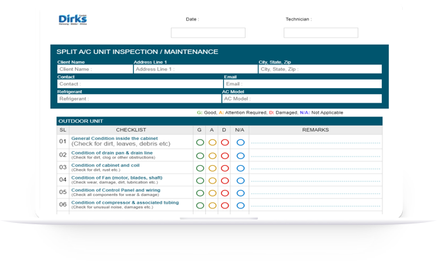Choose Good for cabinet and coil row

click(x=200, y=168)
